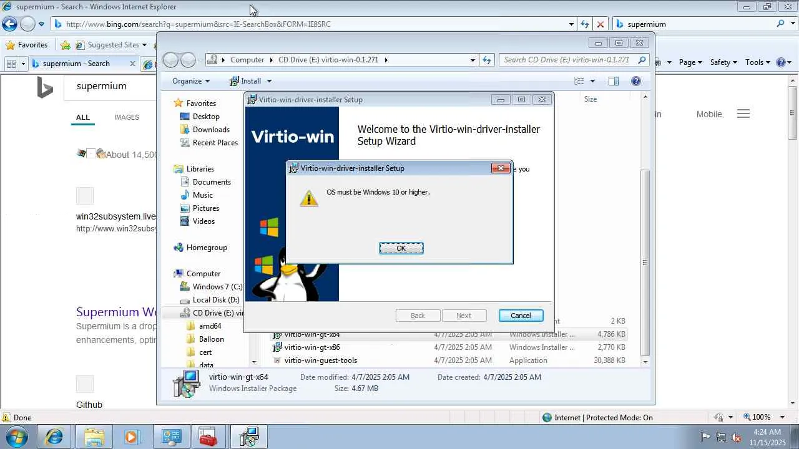Select Libraries in the navigation pane
Viewport: 799px width, 449px height.
(200, 169)
